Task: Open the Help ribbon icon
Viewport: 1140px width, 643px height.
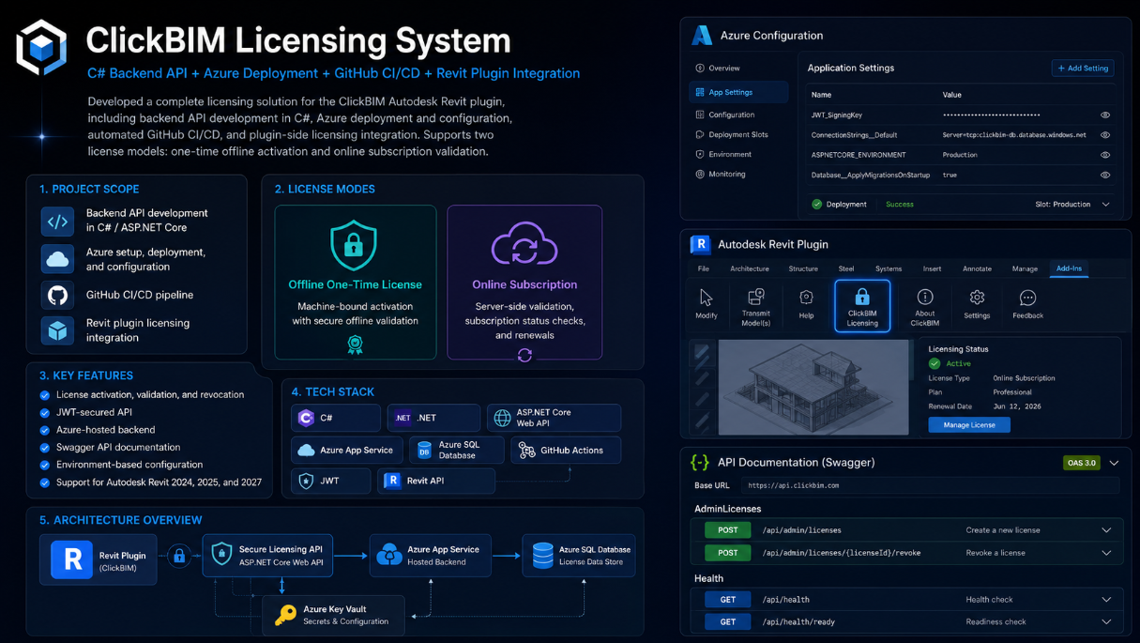Action: pos(806,303)
